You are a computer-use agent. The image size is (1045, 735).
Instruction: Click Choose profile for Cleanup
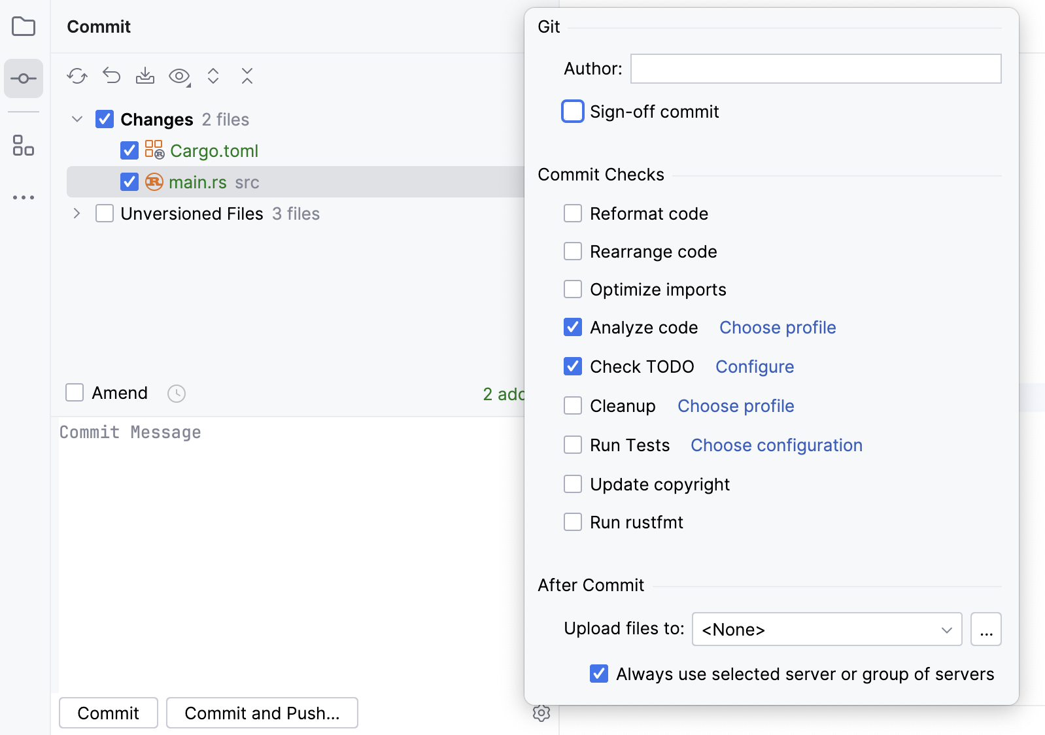(736, 406)
